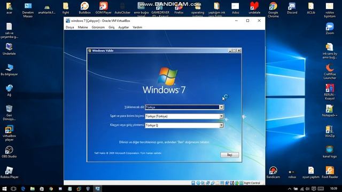Select the oyun yaptım desktop icon
342x192 pixels.
311,172
